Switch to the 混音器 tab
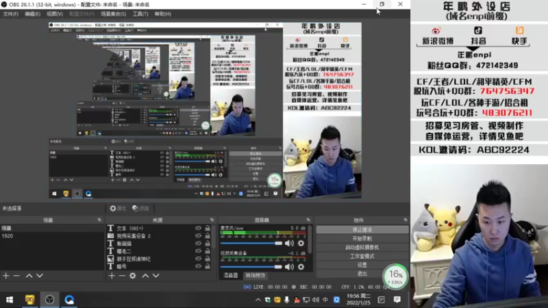 coord(231,275)
